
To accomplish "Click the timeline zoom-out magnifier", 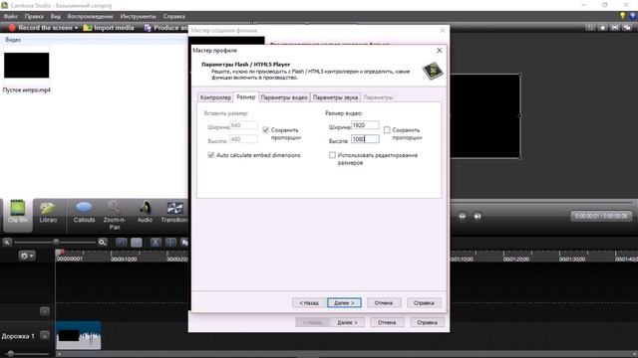I will [x=7, y=243].
